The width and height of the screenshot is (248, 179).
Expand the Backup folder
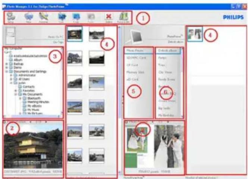point(7,64)
